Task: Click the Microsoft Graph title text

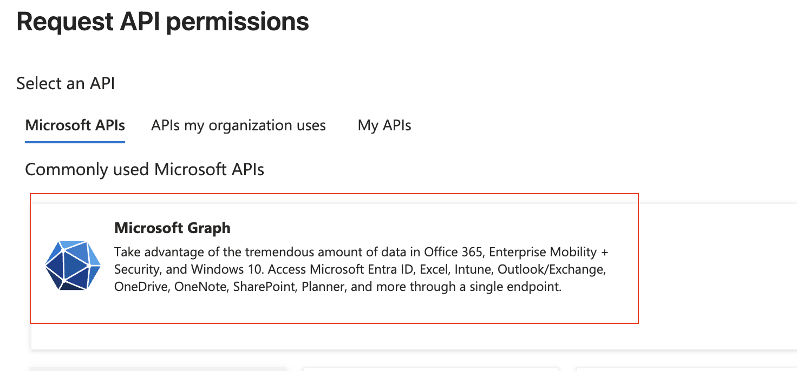Action: (172, 228)
